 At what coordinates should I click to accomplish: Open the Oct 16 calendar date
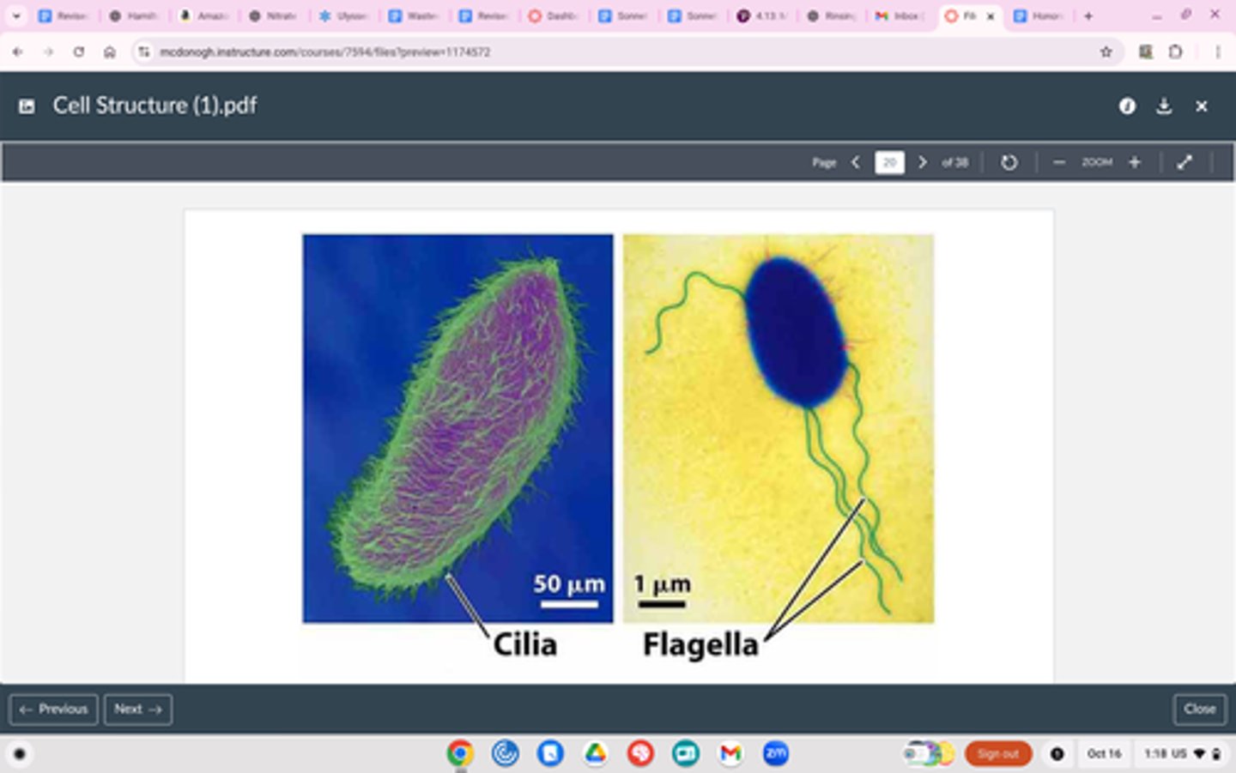pos(1104,754)
